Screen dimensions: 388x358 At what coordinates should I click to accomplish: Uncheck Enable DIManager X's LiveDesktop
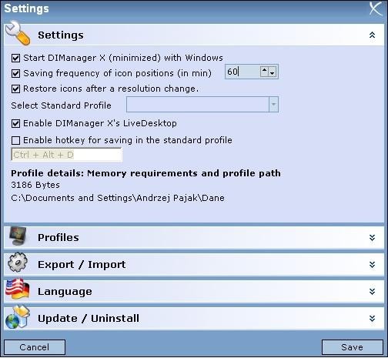(15, 124)
